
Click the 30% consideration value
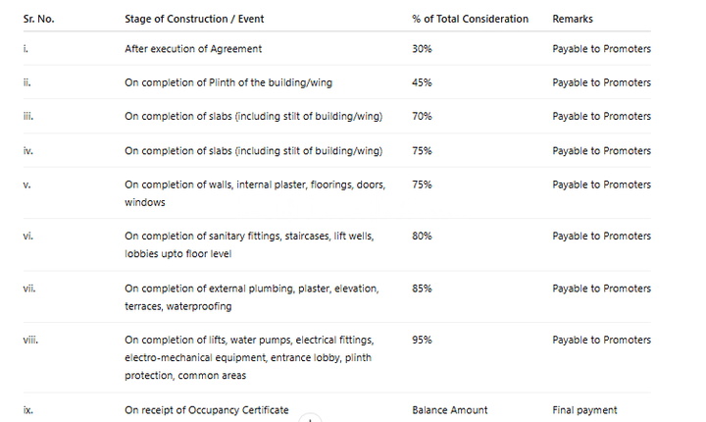pyautogui.click(x=422, y=49)
